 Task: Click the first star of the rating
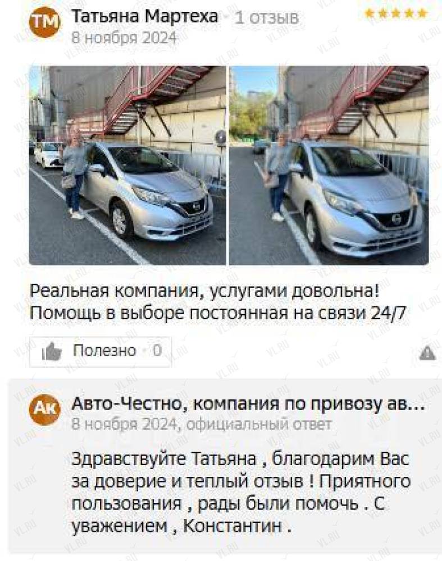click(x=370, y=13)
